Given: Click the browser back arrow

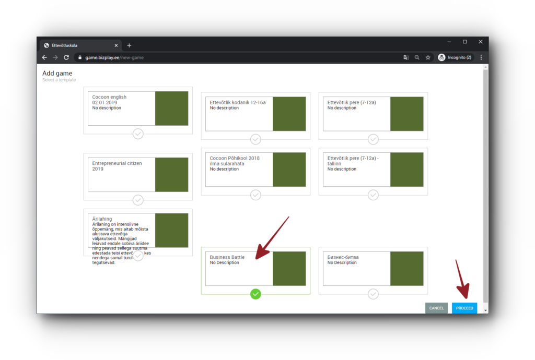Looking at the screenshot, I should pos(44,57).
